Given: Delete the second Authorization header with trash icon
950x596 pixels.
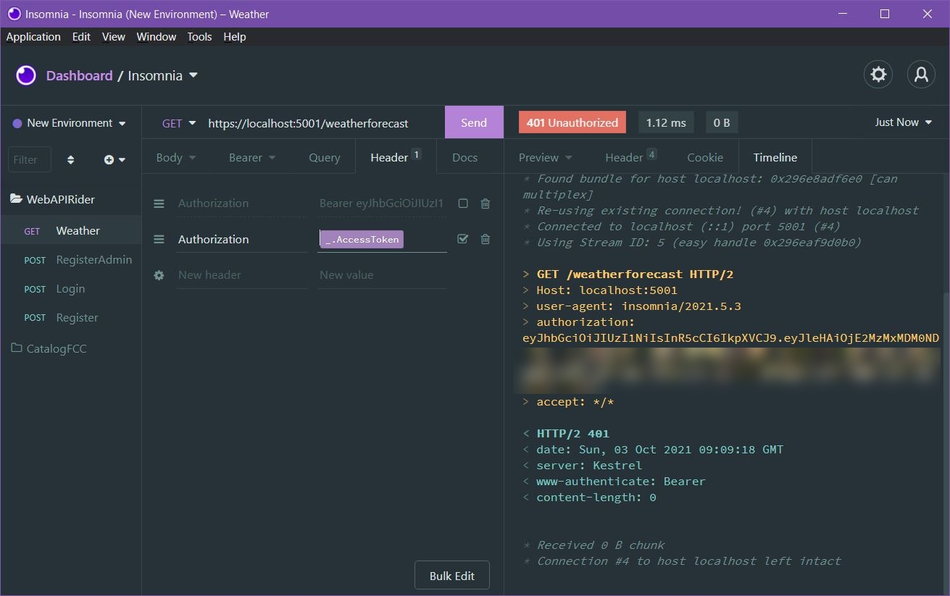Looking at the screenshot, I should [x=485, y=239].
